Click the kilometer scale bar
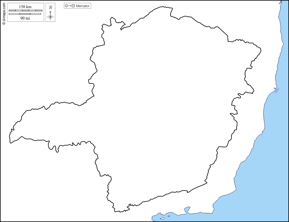289x222 pixels. [x=25, y=11]
